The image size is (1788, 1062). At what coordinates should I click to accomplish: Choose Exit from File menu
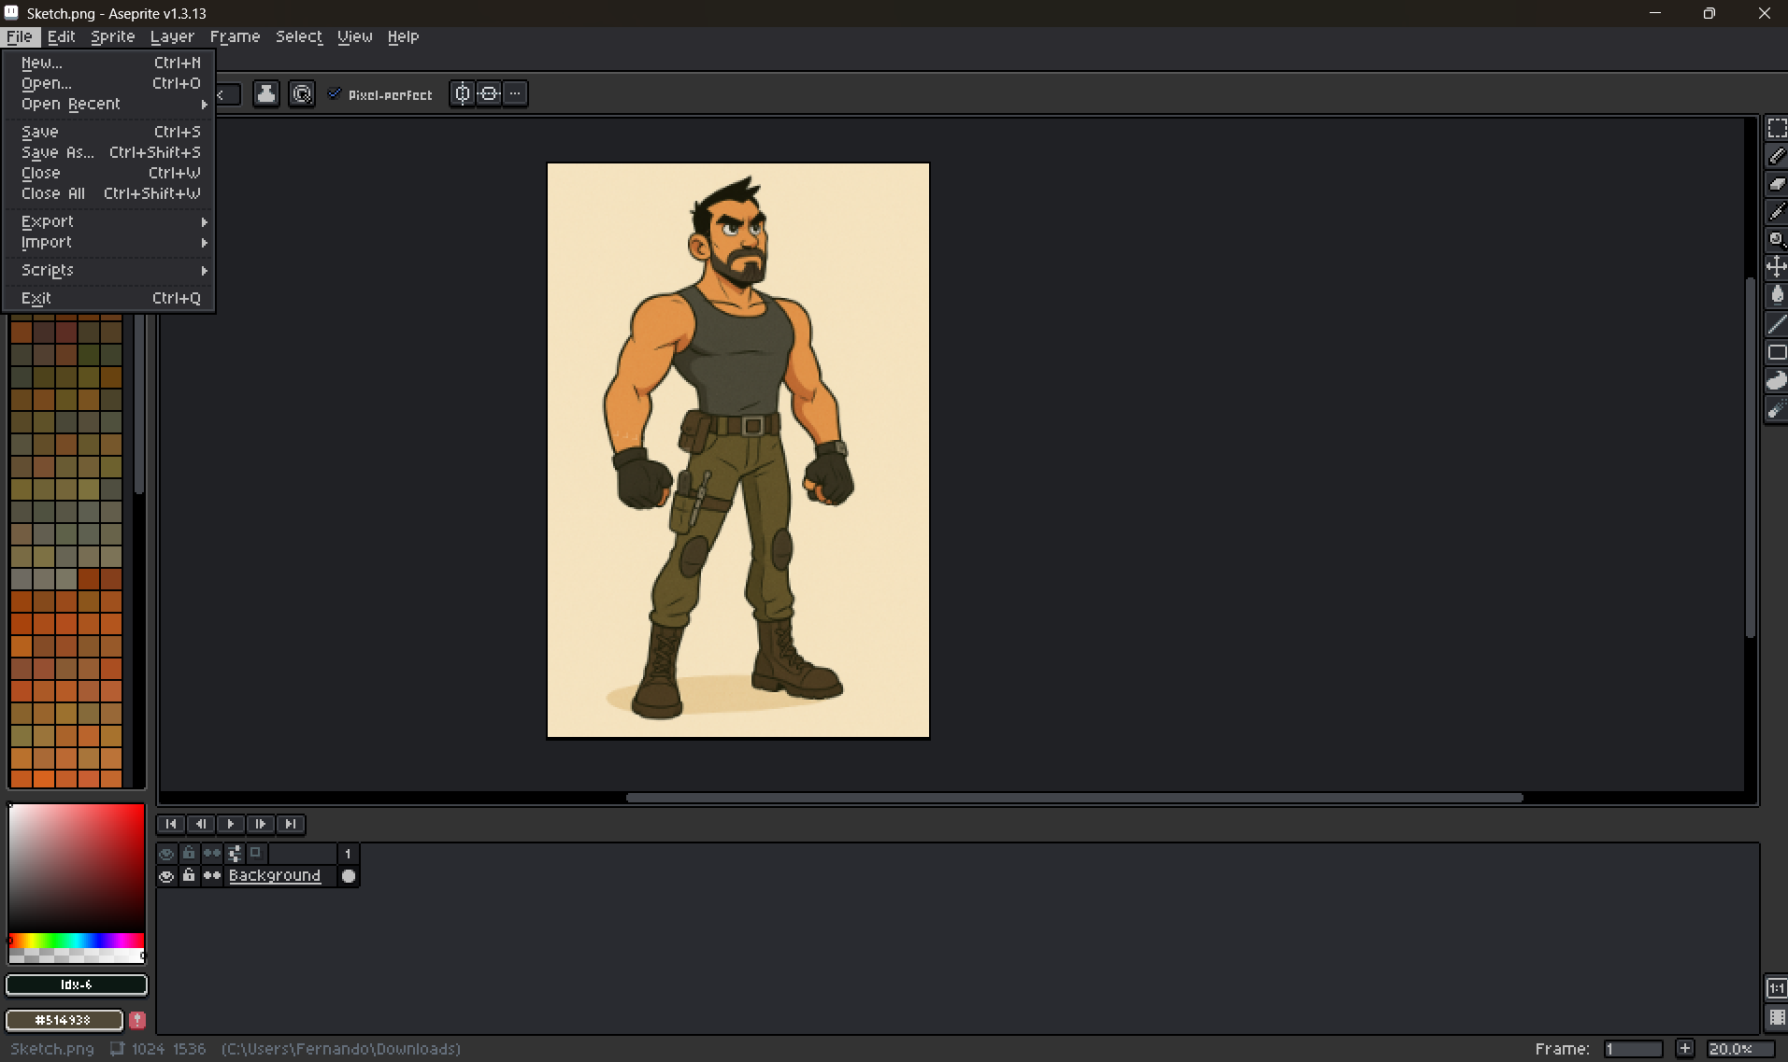(109, 298)
